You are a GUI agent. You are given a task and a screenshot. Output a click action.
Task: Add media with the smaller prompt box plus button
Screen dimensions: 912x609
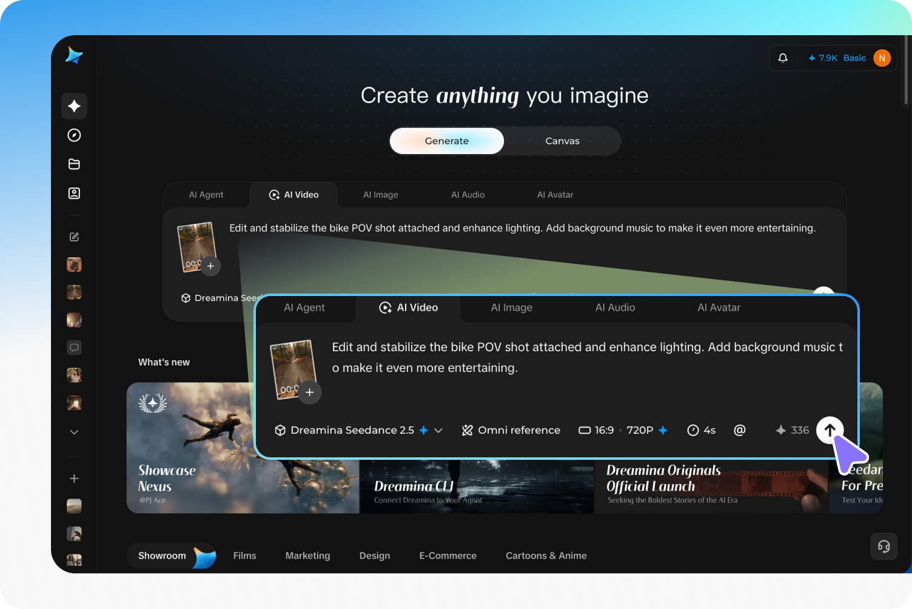coord(210,266)
